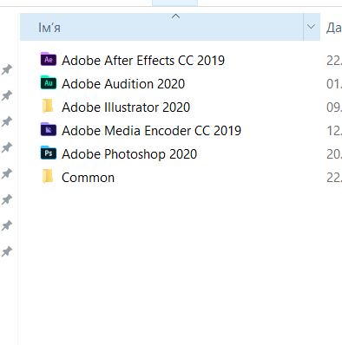Click the Media Encoder folder icon
This screenshot has width=342, height=345.
pyautogui.click(x=49, y=129)
